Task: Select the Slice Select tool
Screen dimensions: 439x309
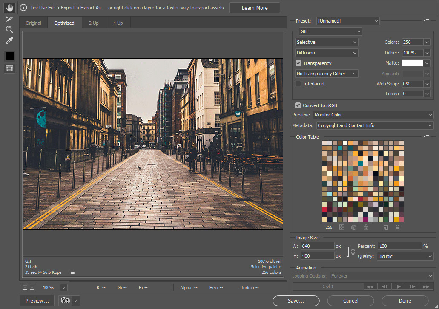Action: pos(9,19)
